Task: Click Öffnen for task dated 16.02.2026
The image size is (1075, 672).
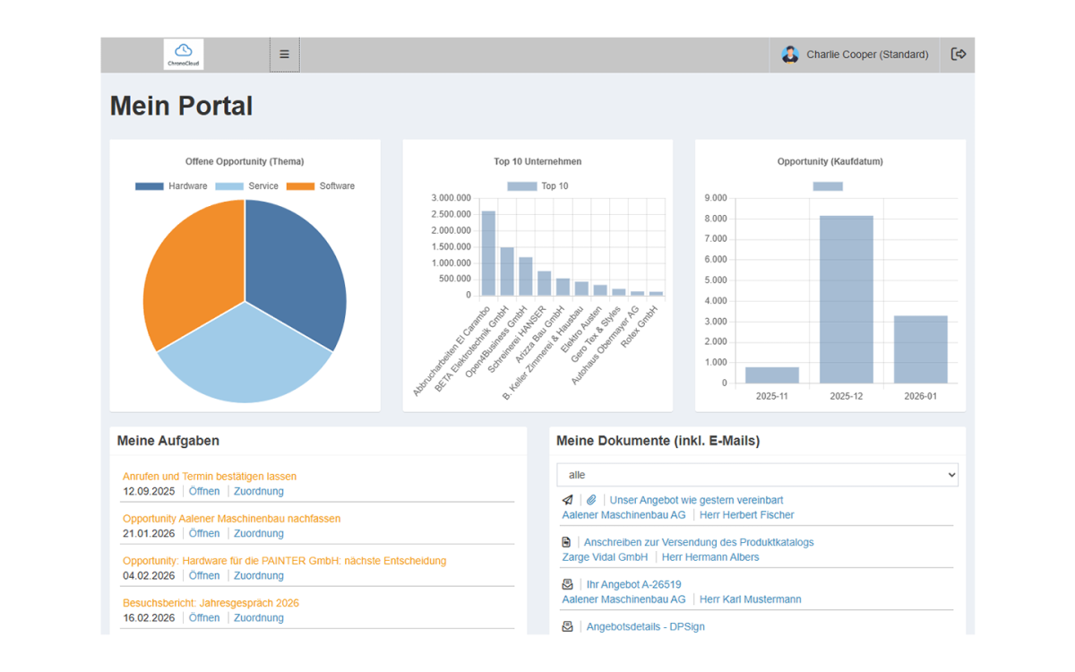Action: point(204,618)
